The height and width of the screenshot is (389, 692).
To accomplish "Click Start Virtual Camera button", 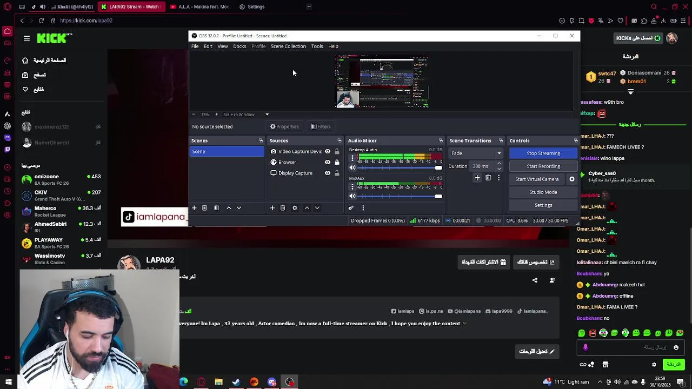I will click(x=537, y=179).
